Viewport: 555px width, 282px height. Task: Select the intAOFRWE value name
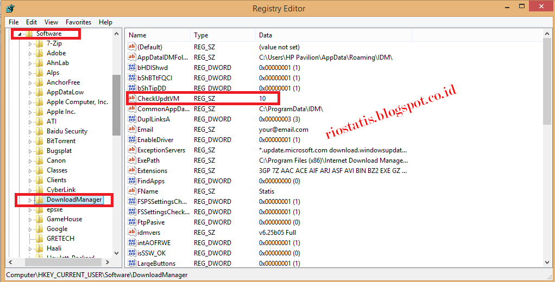point(154,243)
